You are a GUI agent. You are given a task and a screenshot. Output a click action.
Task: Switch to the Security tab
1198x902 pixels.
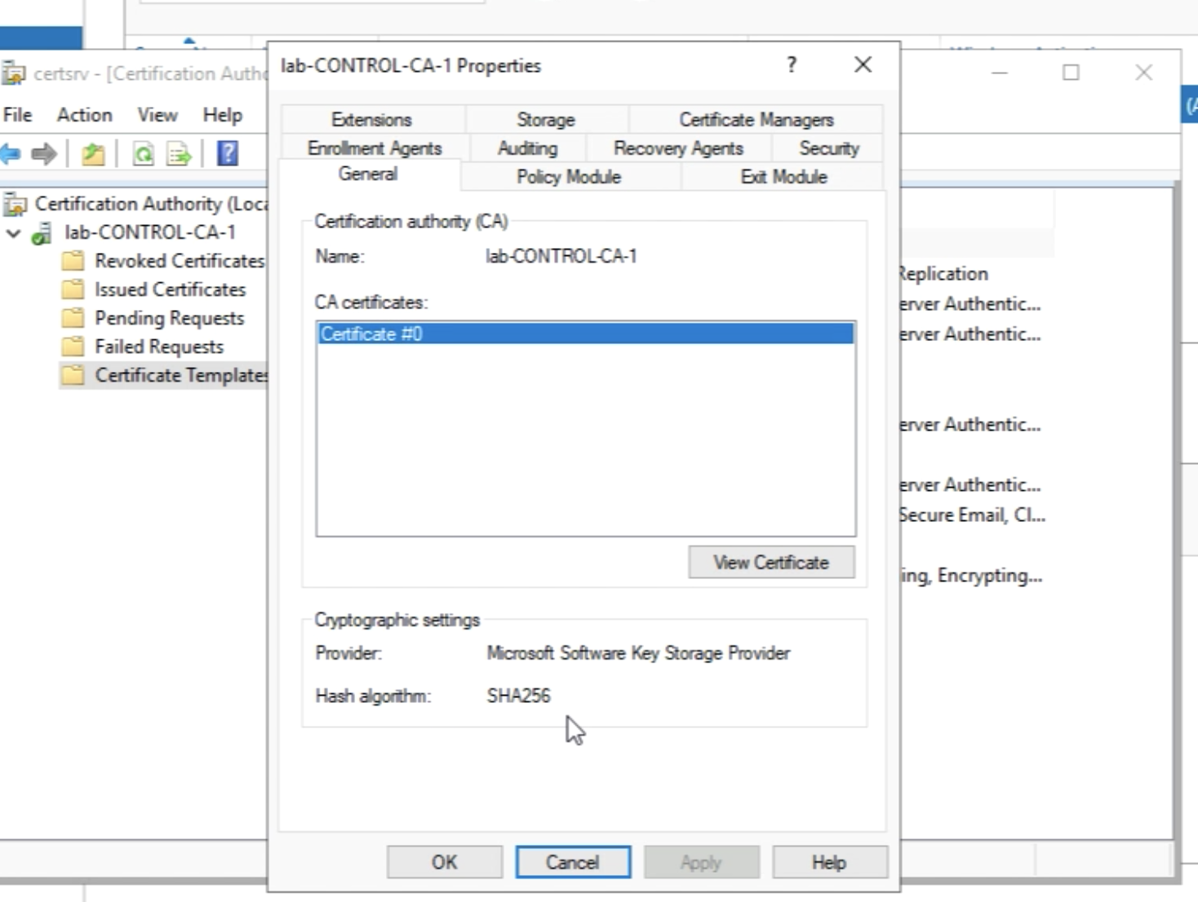tap(828, 148)
